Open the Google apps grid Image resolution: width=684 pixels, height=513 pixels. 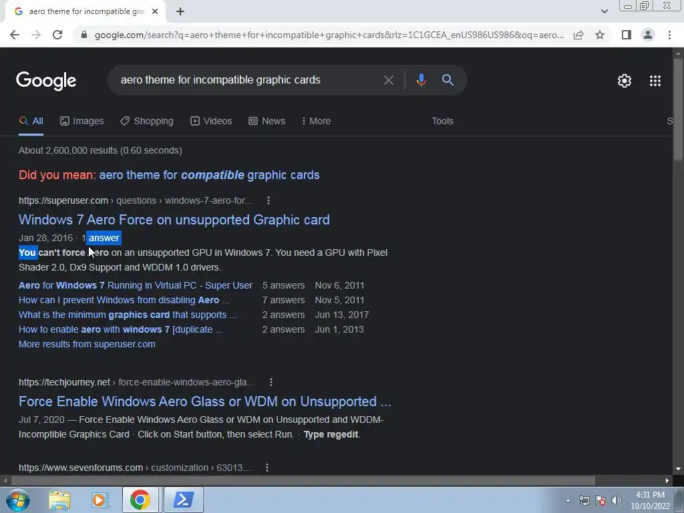point(655,81)
